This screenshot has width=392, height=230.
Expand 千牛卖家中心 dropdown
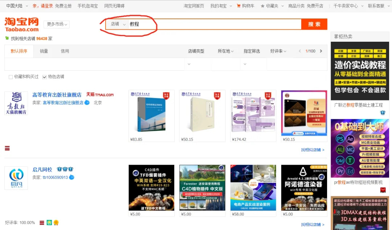pos(348,6)
